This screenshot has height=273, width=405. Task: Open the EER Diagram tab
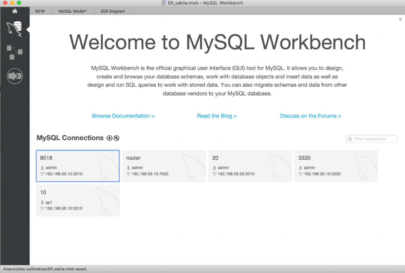113,11
